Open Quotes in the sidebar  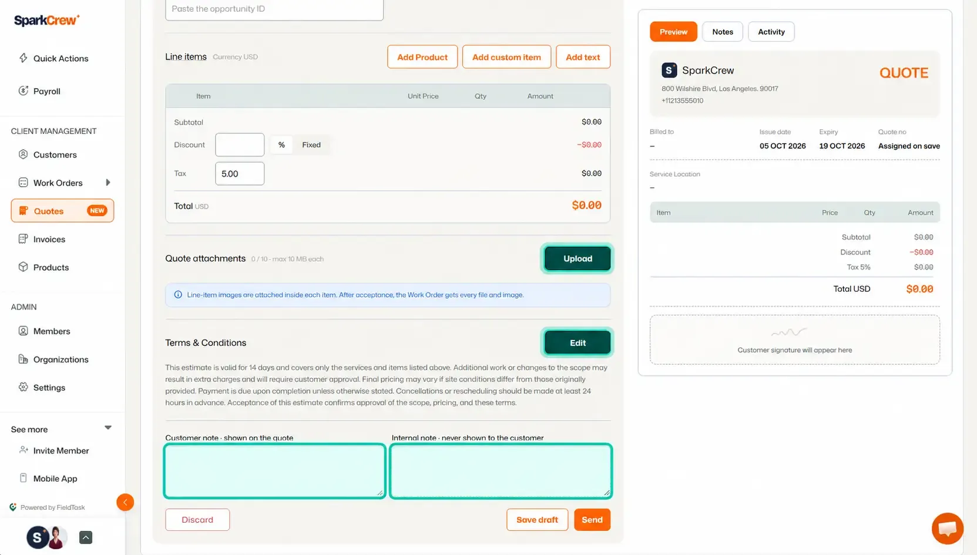coord(62,211)
